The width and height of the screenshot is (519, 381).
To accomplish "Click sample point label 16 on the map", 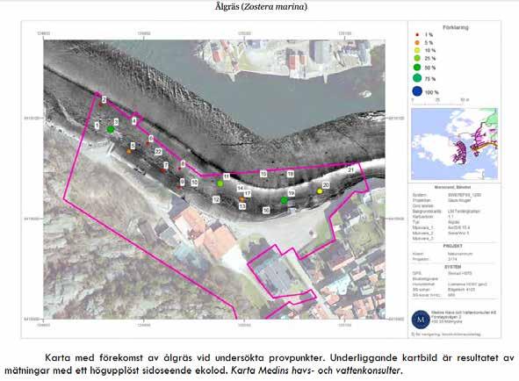I will click(266, 210).
